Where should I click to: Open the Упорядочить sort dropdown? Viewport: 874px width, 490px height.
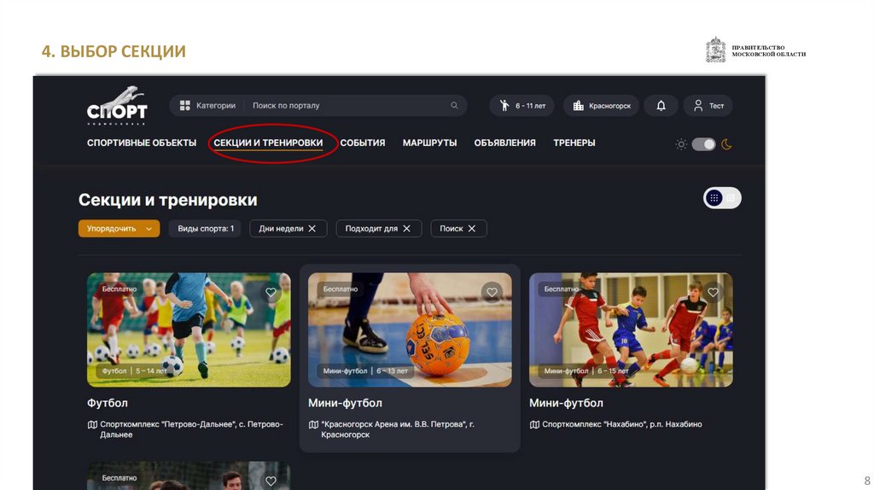click(x=119, y=229)
